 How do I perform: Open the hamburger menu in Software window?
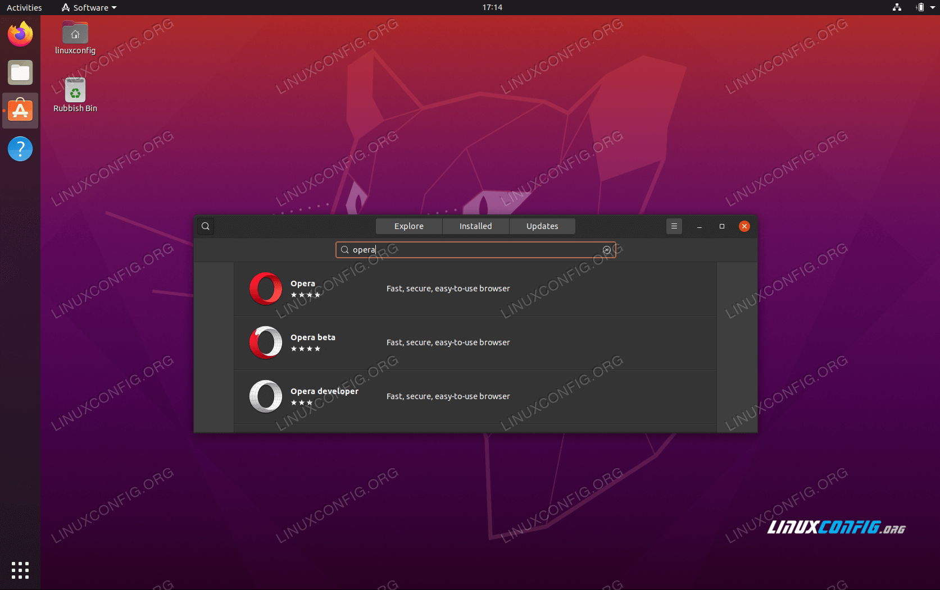[674, 226]
